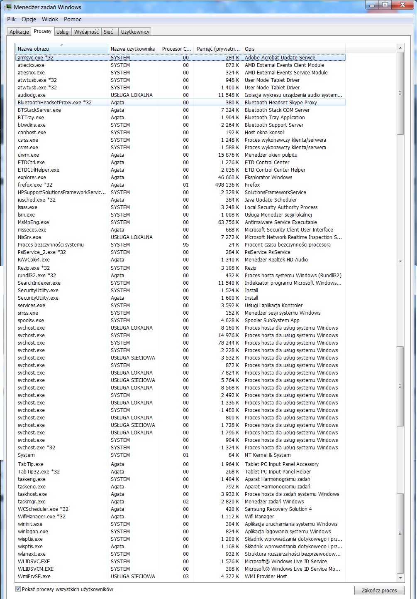Select the spoolsv.exe process
This screenshot has width=417, height=599.
(x=180, y=320)
